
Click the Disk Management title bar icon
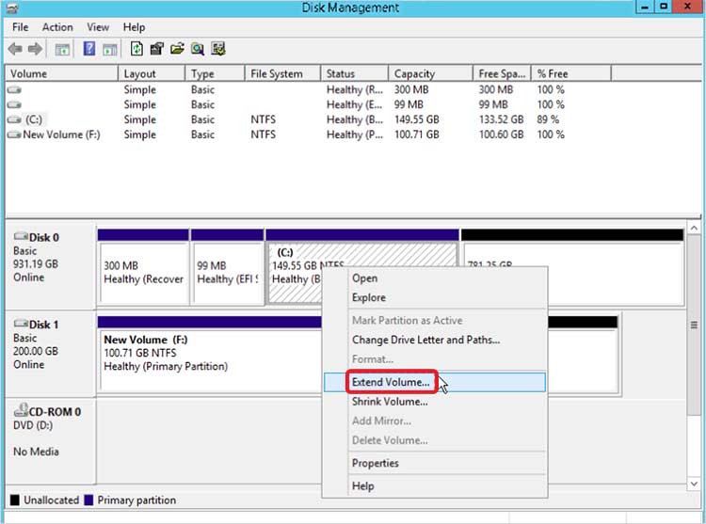(12, 8)
